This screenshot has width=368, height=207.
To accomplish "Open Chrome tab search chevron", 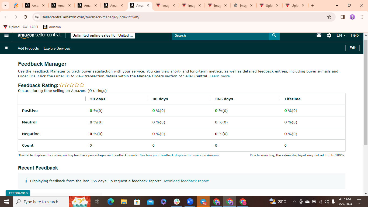I will coord(5,5).
